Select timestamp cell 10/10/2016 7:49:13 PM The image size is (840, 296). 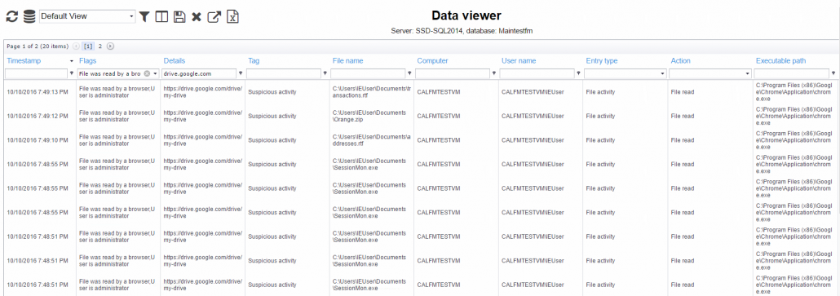coord(38,92)
